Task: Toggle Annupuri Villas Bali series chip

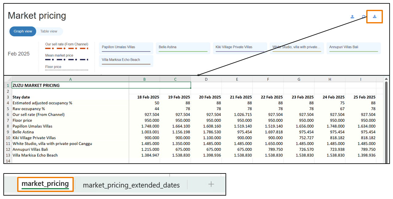Action: coord(353,48)
